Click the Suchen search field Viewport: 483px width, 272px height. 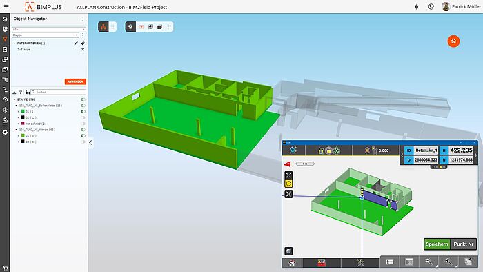tap(58, 92)
